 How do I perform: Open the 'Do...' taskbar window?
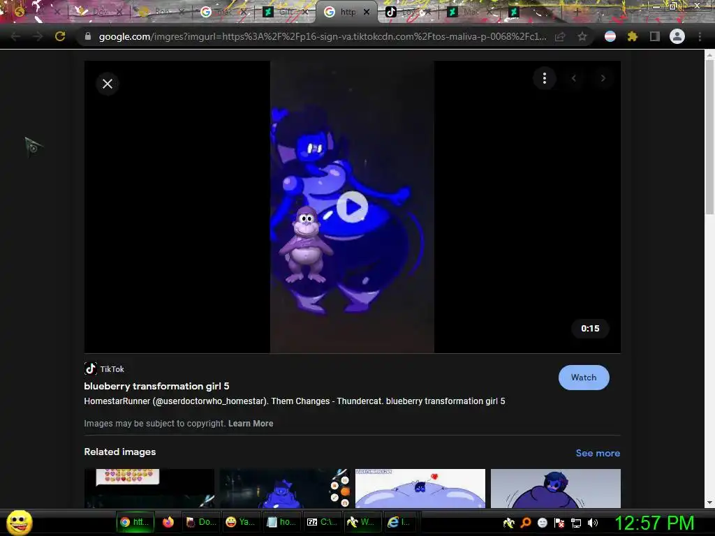(x=201, y=522)
